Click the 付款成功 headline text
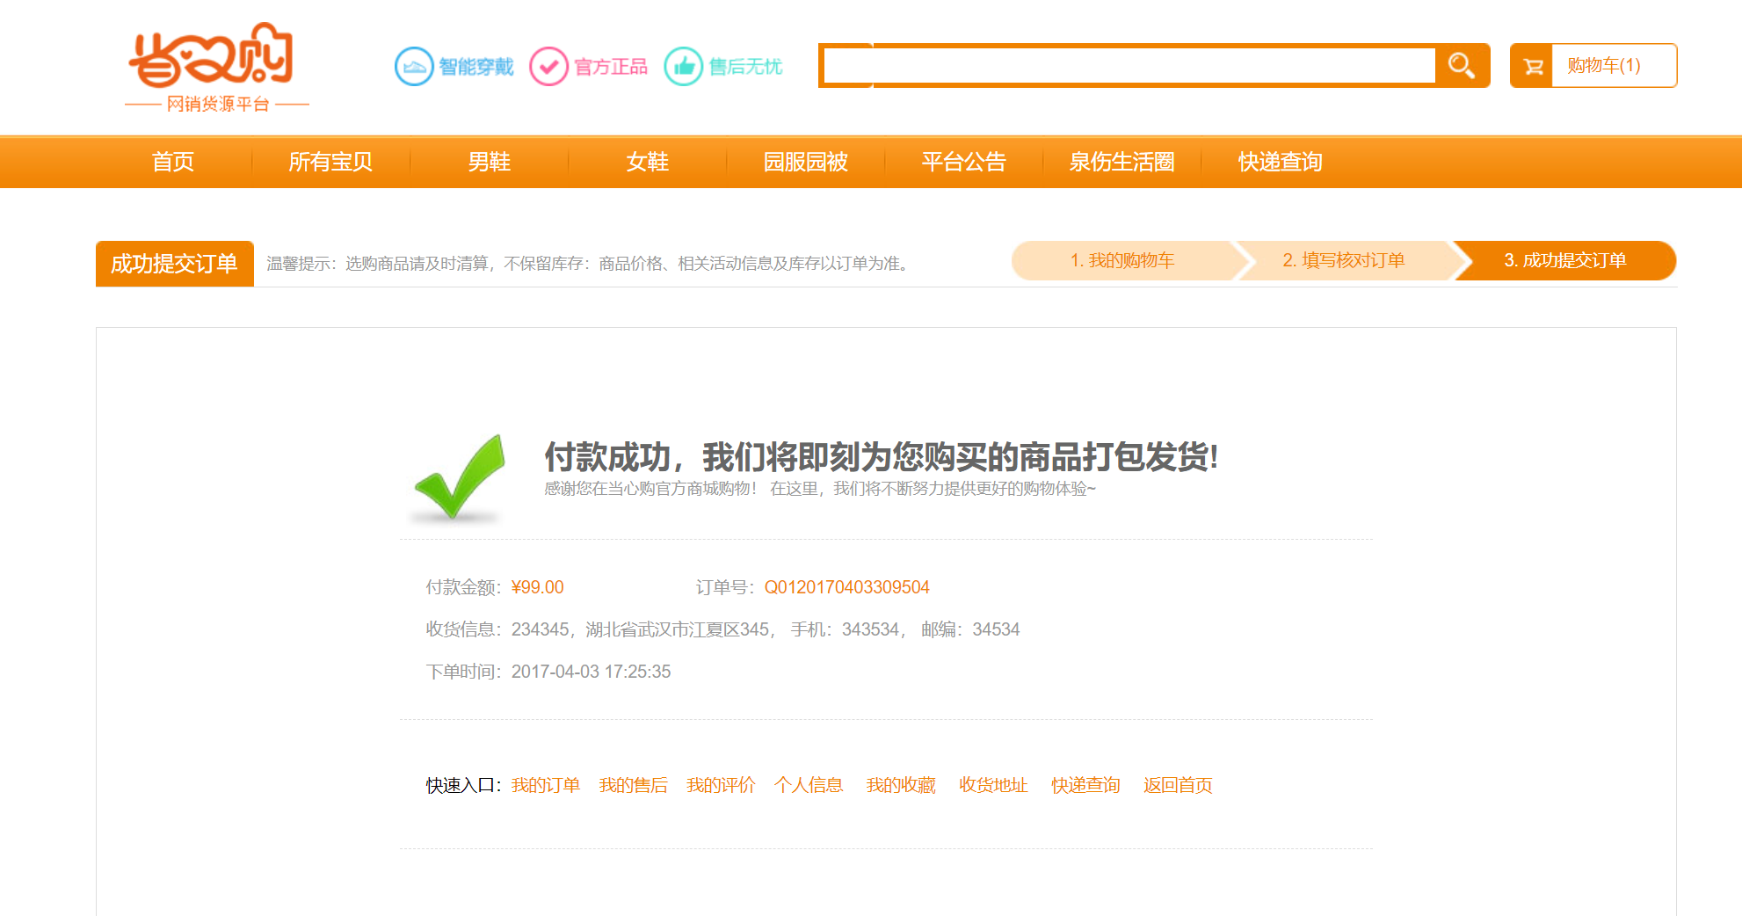This screenshot has height=916, width=1742. tap(882, 457)
